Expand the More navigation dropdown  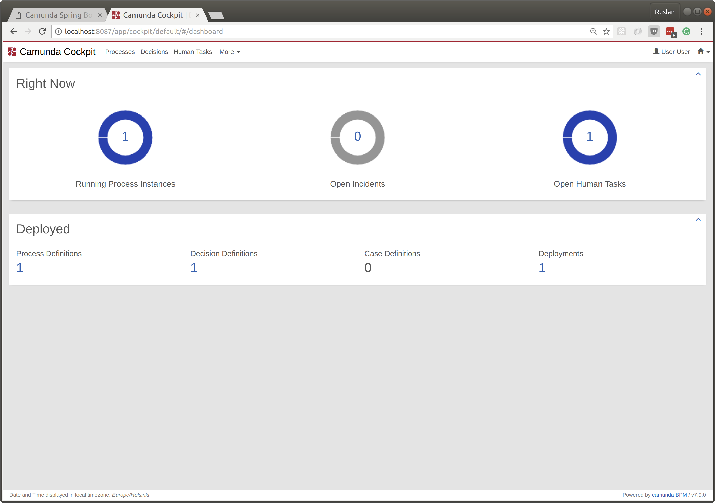pyautogui.click(x=229, y=52)
